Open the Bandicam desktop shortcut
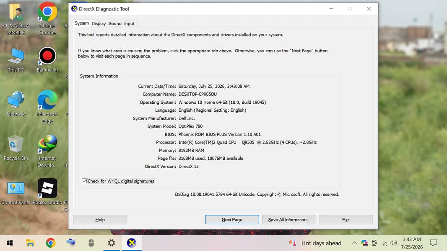 pyautogui.click(x=47, y=60)
